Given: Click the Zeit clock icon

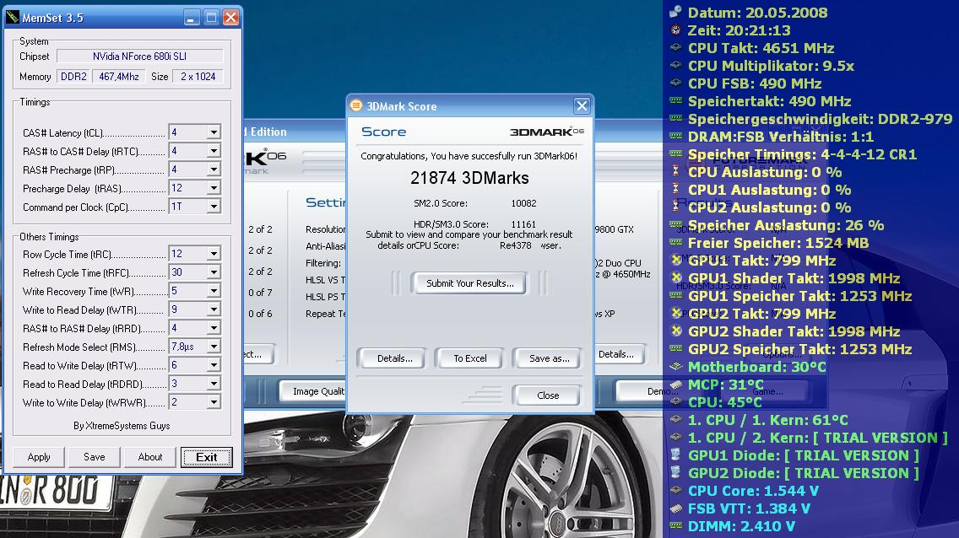Looking at the screenshot, I should 675,30.
